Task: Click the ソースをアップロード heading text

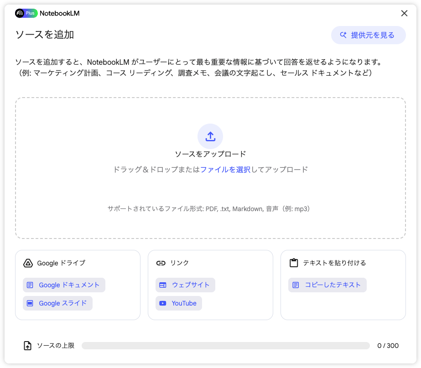Action: (x=210, y=154)
